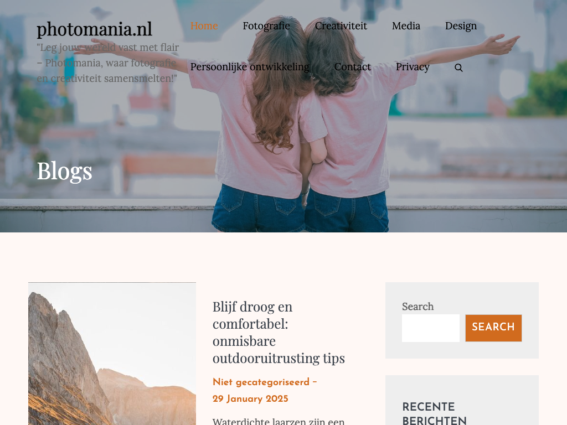Click the search magnifier icon in navigation
567x425 pixels.
pos(458,68)
